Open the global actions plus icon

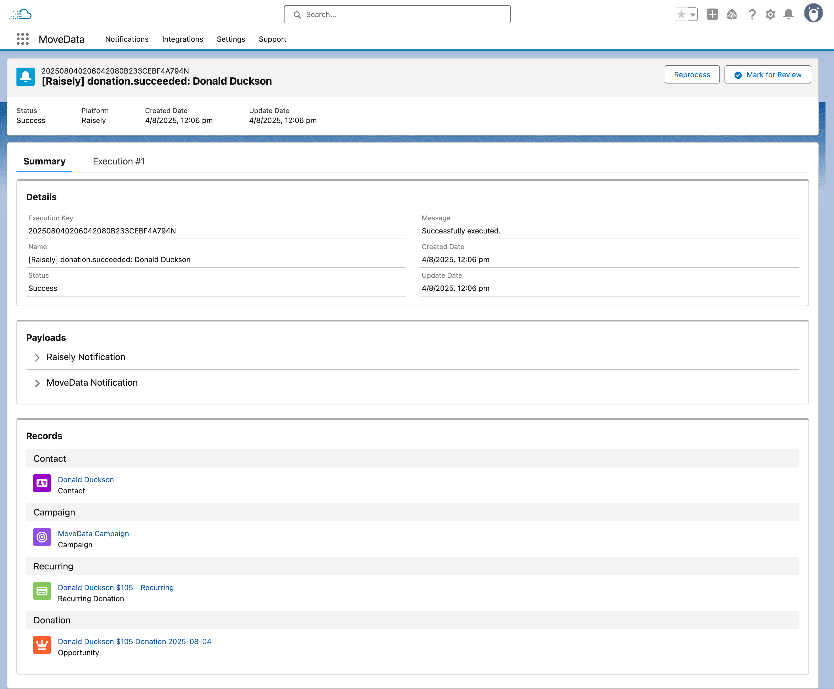pos(712,15)
